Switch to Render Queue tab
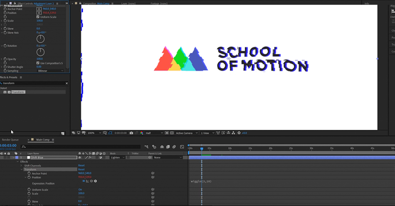Viewport: 395px width, 206px height. point(10,140)
